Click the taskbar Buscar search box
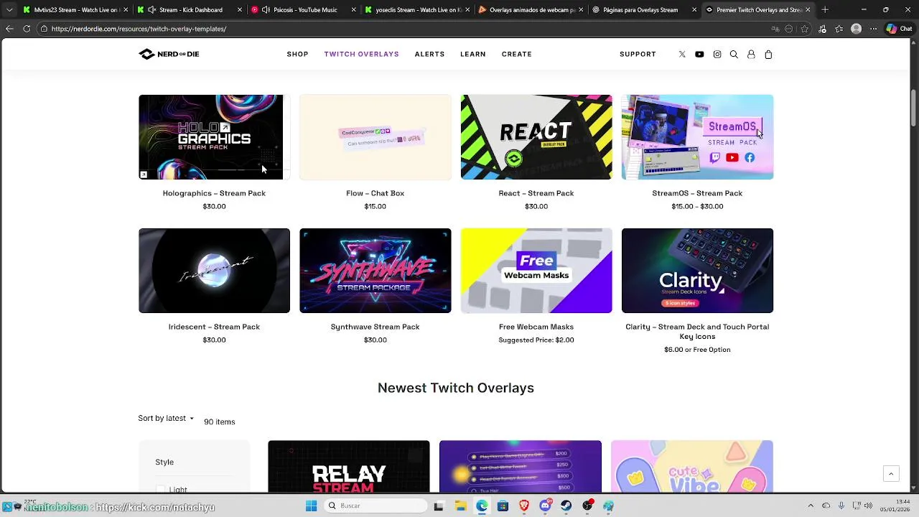 click(374, 506)
